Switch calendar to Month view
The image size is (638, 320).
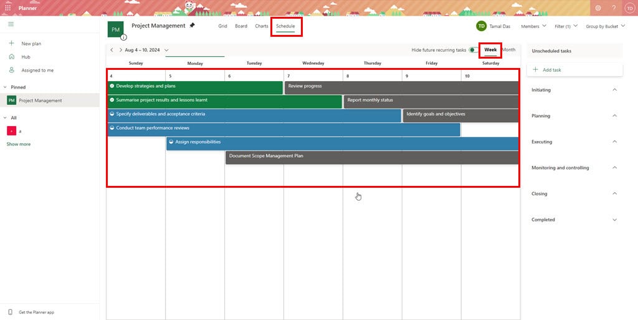509,50
